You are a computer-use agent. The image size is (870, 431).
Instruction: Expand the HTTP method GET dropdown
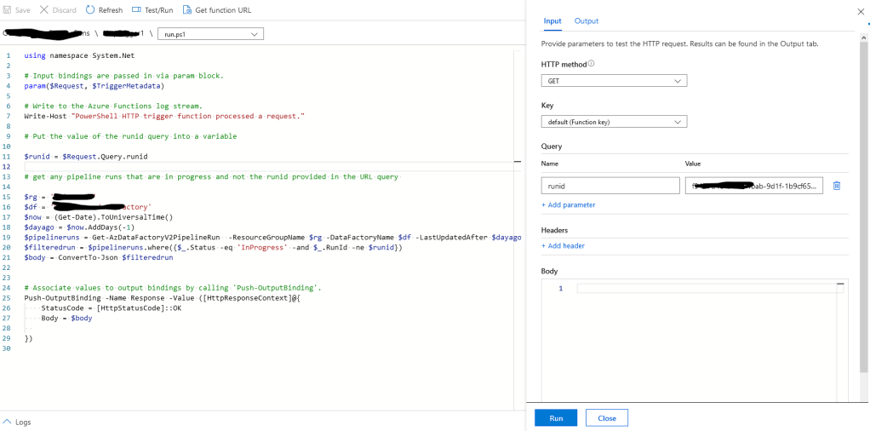[613, 81]
